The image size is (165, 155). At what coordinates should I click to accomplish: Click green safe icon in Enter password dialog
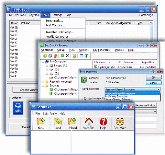tap(84, 80)
